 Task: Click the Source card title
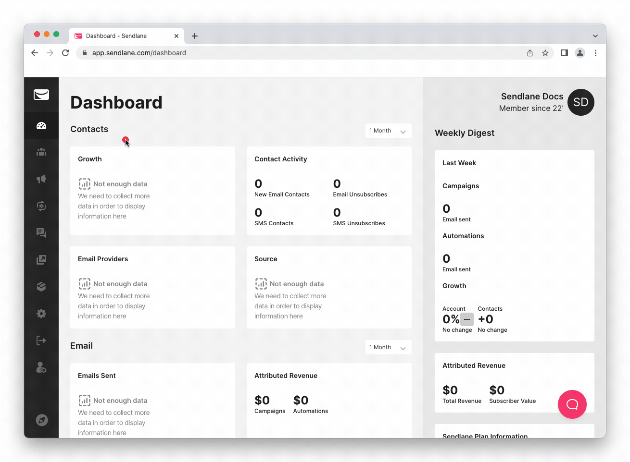click(266, 259)
